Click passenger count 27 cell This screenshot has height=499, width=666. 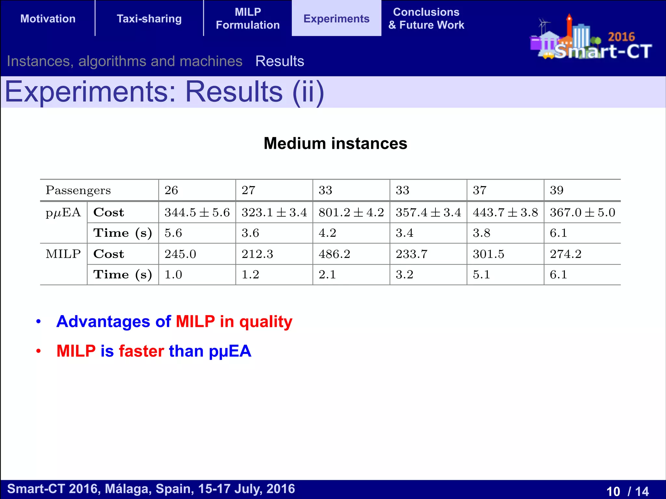[x=248, y=190]
